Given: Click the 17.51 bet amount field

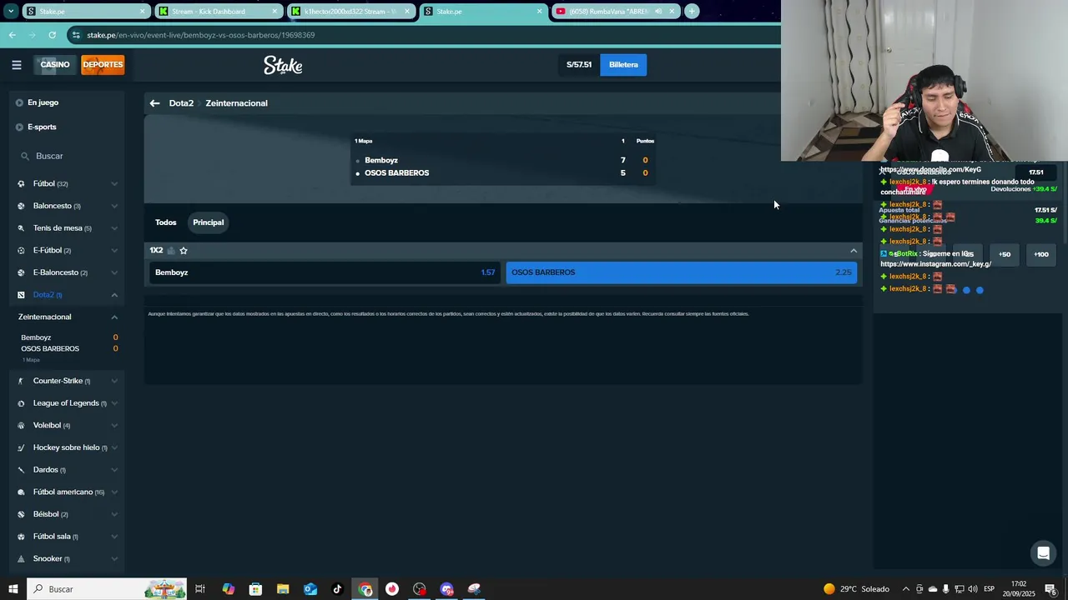Looking at the screenshot, I should (x=1036, y=172).
